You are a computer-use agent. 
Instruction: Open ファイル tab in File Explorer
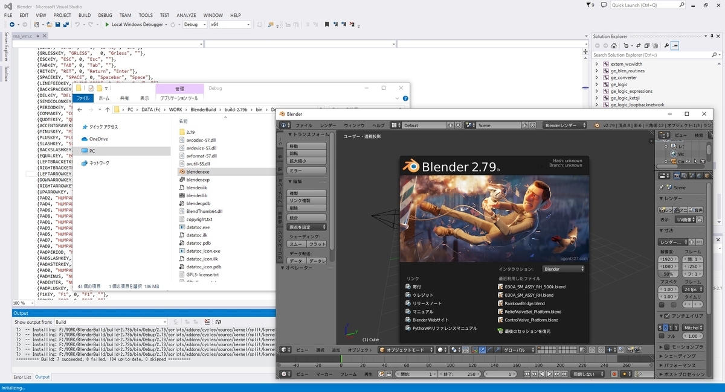(x=83, y=98)
